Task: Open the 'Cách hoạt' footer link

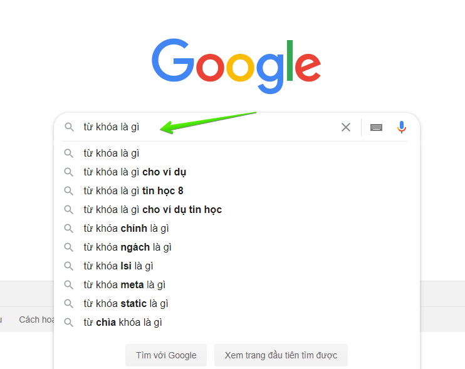Action: pos(36,320)
